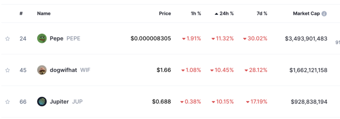
Task: Click the dogwifhat coin logo
Action: (42, 70)
